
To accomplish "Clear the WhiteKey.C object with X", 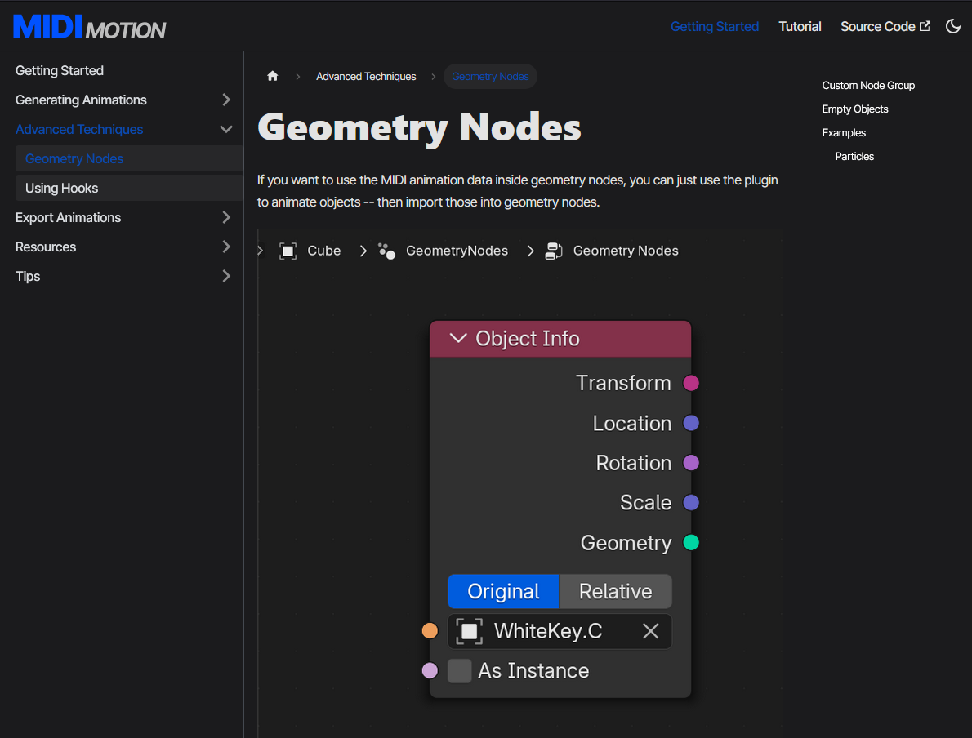I will point(650,631).
